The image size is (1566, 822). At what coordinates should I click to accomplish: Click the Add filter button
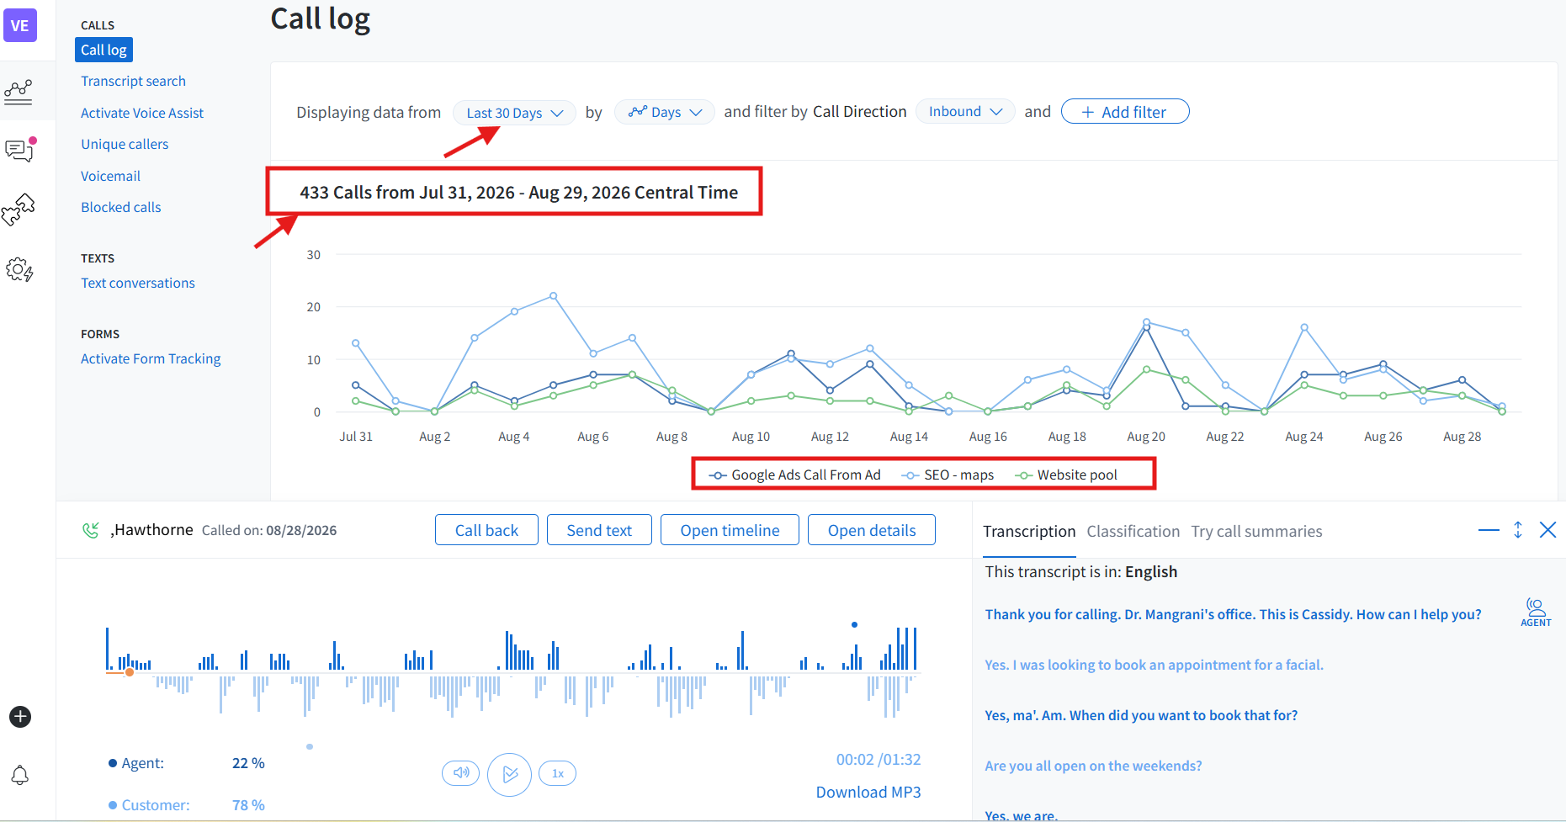(x=1125, y=111)
